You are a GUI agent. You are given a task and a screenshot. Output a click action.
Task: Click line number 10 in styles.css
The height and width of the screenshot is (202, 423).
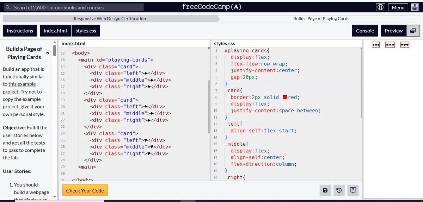(x=215, y=111)
